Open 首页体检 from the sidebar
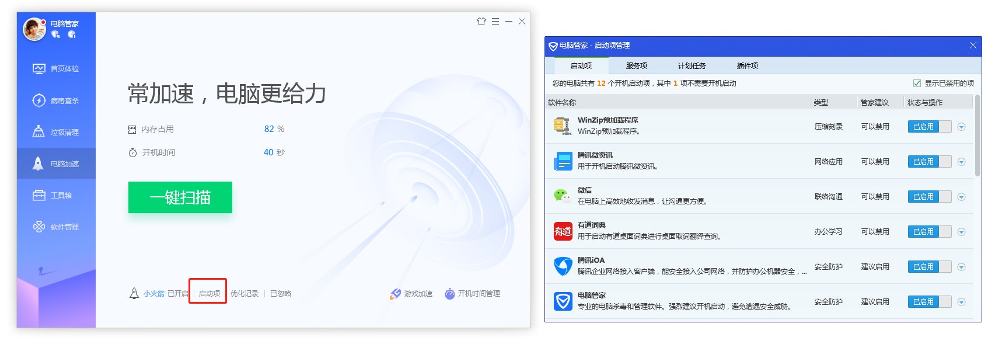 point(56,69)
